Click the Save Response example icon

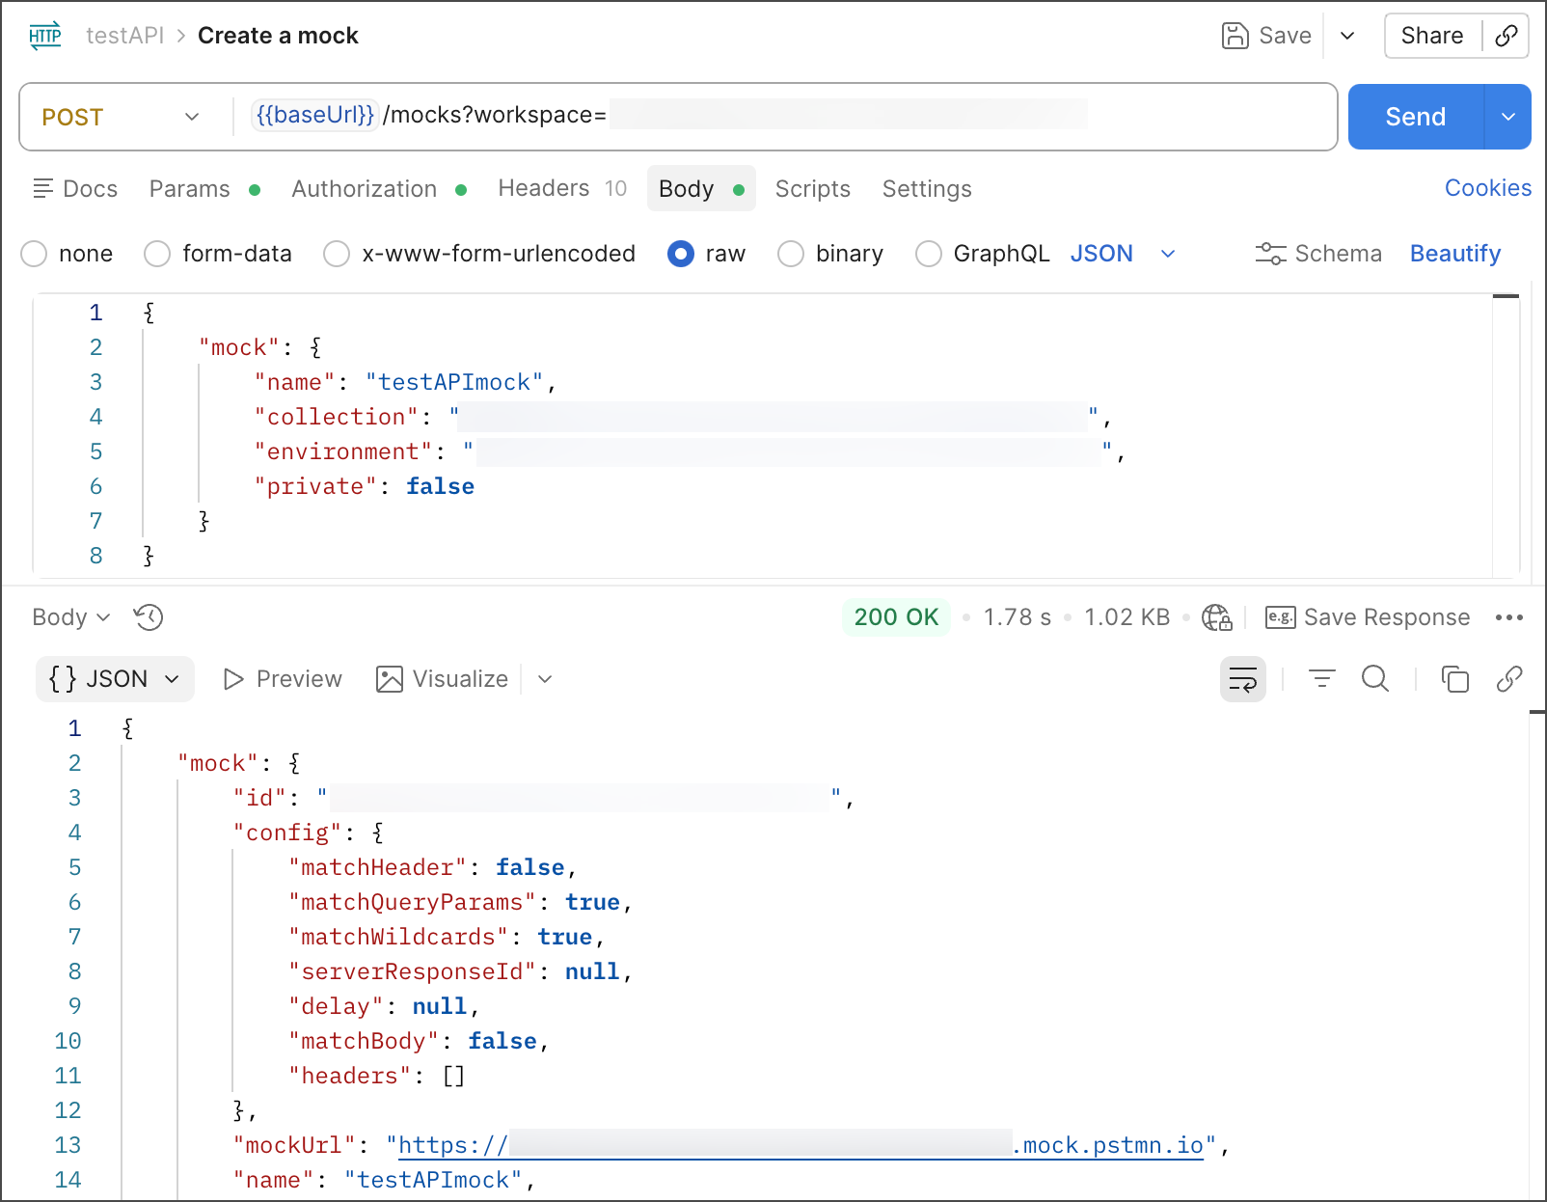pyautogui.click(x=1280, y=617)
